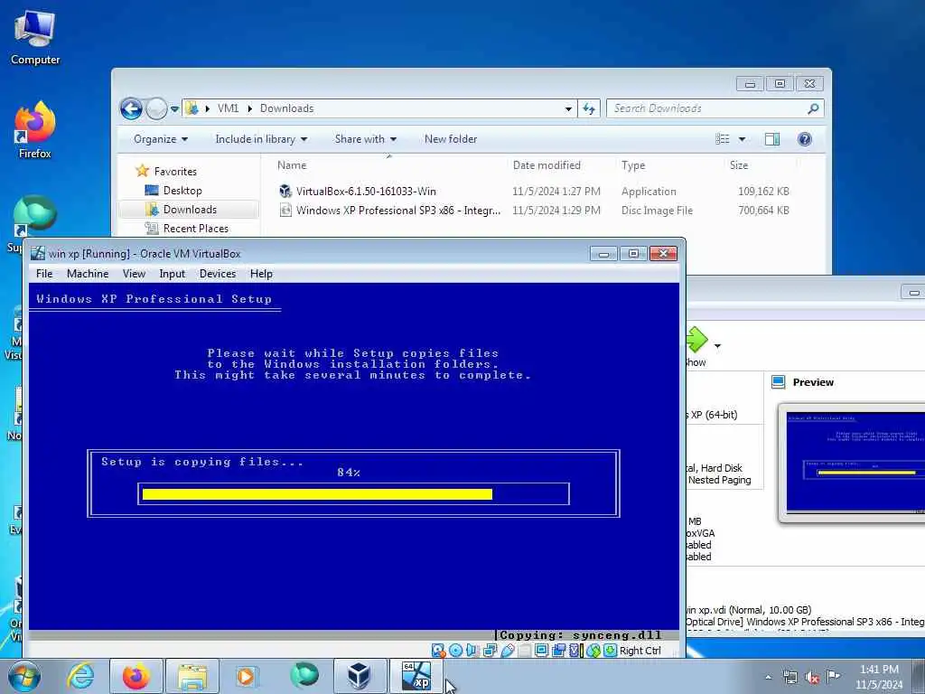
Task: Switch to Firefox on the taskbar
Action: click(x=136, y=676)
